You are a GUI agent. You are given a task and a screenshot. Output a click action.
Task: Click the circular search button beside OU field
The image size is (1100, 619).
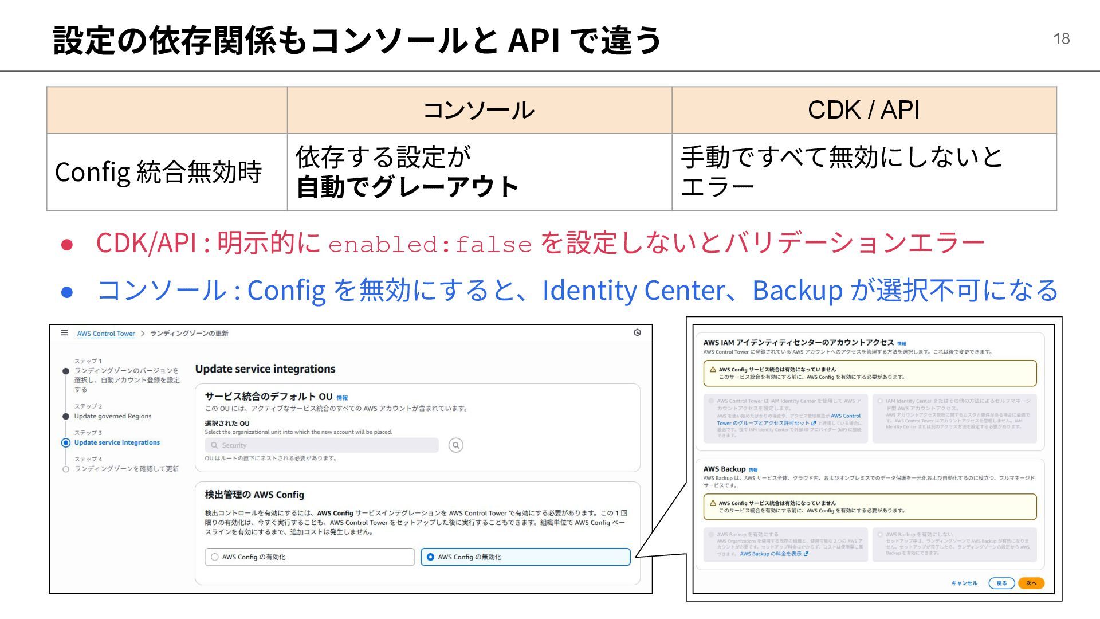pos(455,445)
